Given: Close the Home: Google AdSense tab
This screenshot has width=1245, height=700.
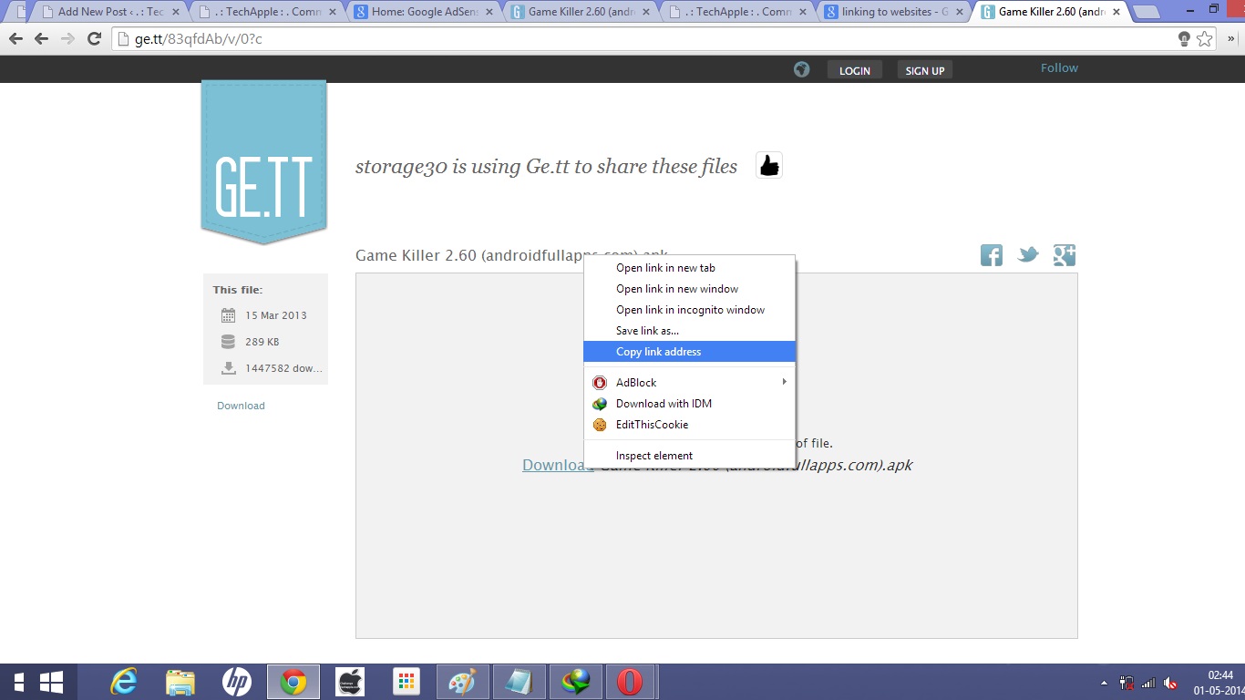Looking at the screenshot, I should 491,12.
